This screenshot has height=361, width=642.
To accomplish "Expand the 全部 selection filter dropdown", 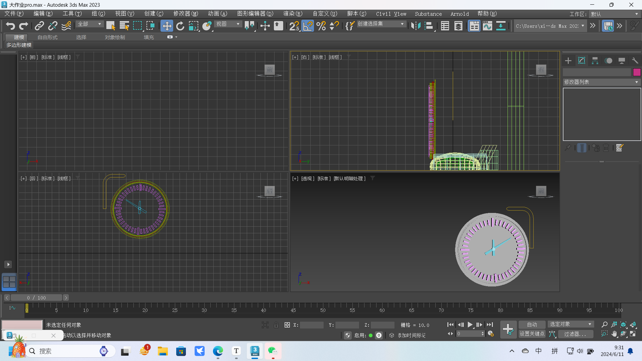I will 90,24.
